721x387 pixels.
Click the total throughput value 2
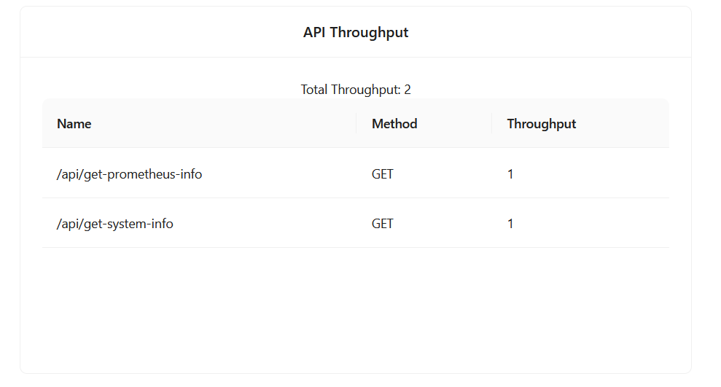pyautogui.click(x=408, y=90)
